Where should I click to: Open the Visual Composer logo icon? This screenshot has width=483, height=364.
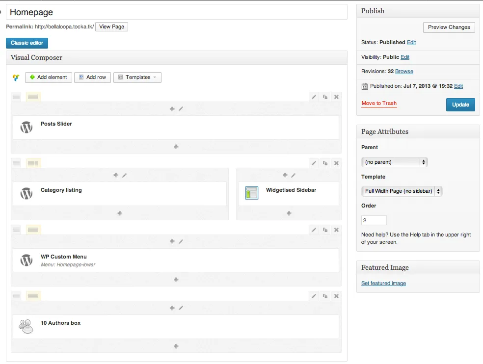click(15, 78)
